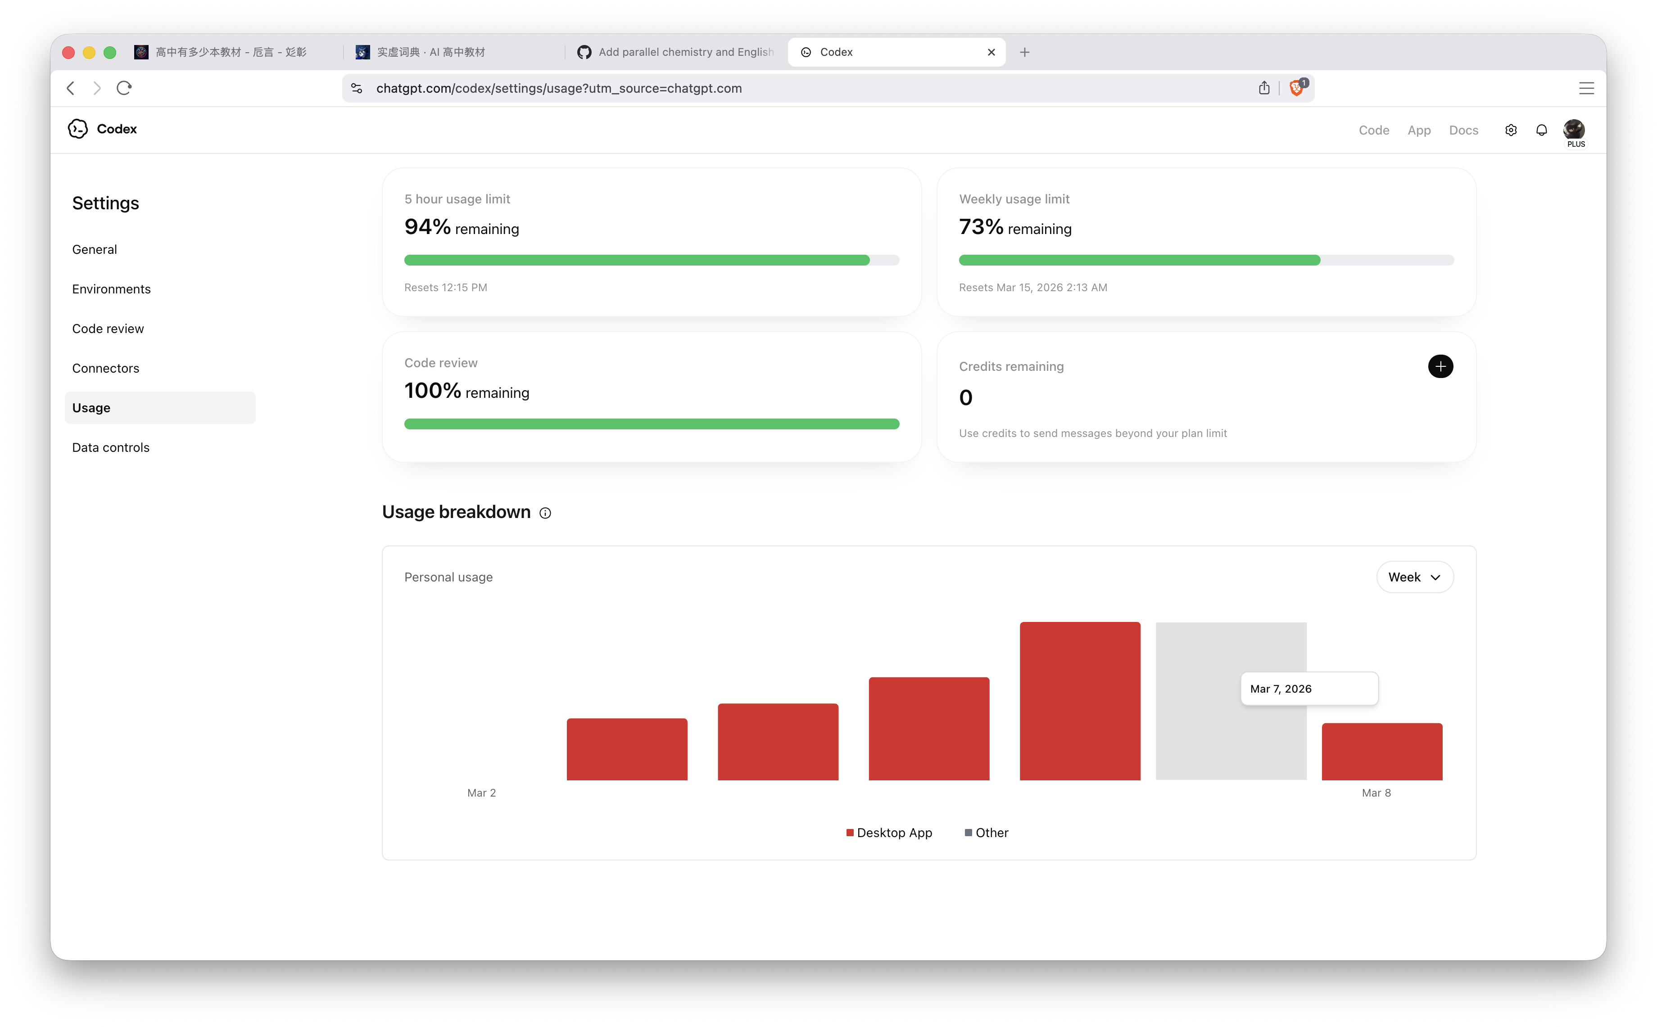Click the Codex logo icon
The image size is (1657, 1027).
77,129
